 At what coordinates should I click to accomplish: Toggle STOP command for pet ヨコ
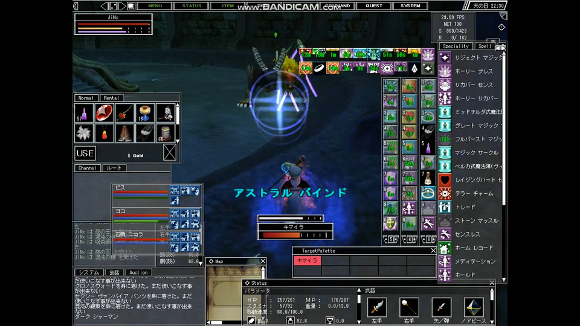(x=195, y=213)
